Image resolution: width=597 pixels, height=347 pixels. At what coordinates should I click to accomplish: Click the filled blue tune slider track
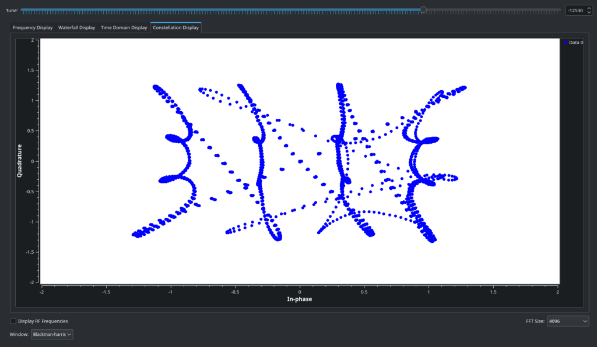coord(222,9)
